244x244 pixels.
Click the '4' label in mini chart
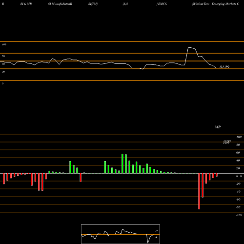(x=156, y=238)
